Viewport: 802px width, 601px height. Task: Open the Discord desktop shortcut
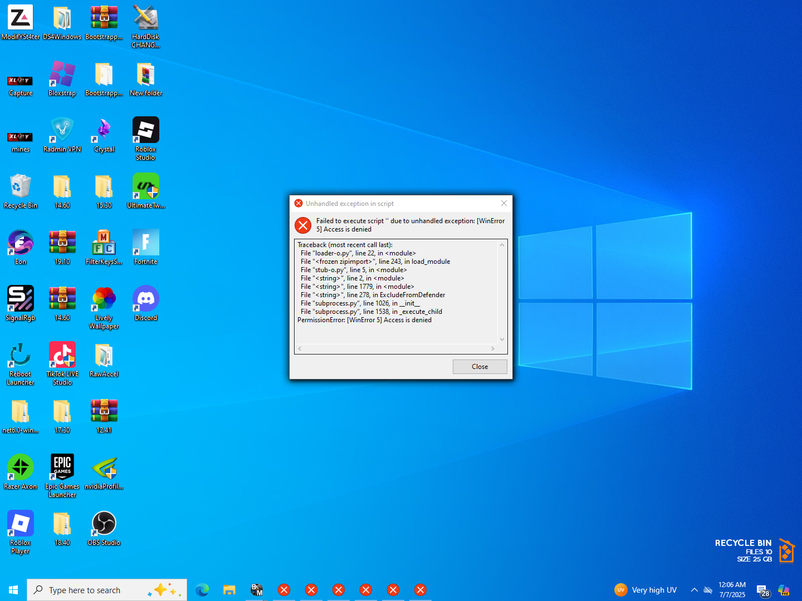click(146, 300)
